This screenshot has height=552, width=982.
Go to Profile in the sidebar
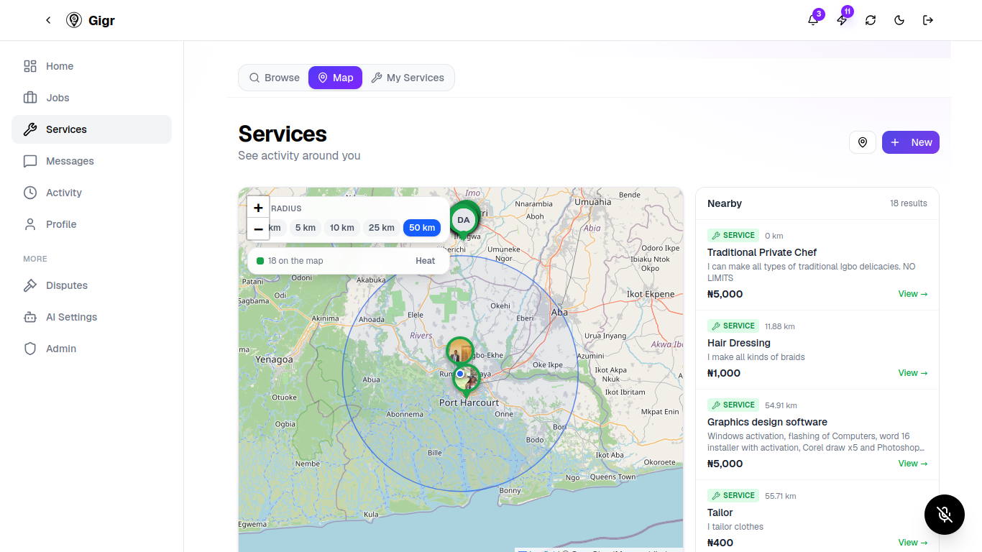[91, 224]
